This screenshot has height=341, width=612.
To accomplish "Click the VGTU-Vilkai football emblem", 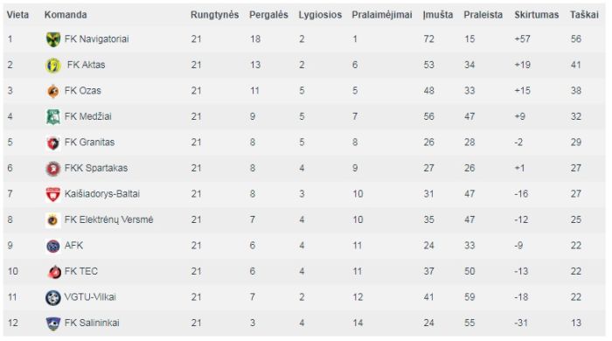I will pos(53,297).
